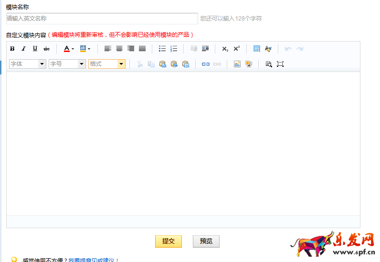
Task: Insert an image
Action: pos(237,64)
